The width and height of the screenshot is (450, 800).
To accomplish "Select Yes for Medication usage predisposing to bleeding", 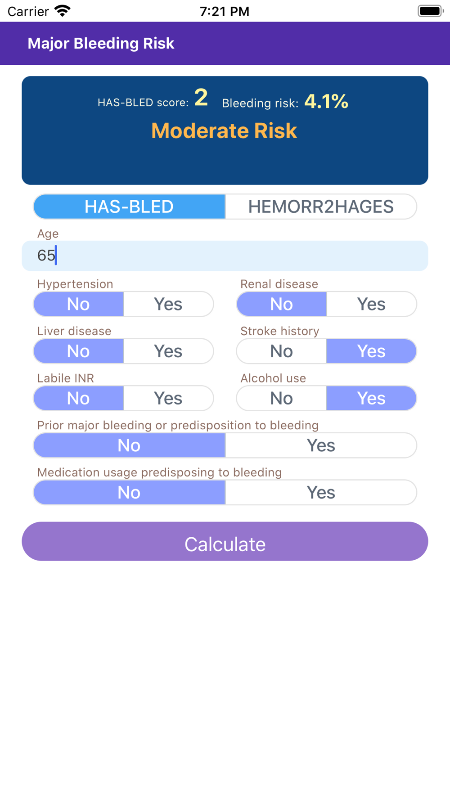I will (321, 492).
